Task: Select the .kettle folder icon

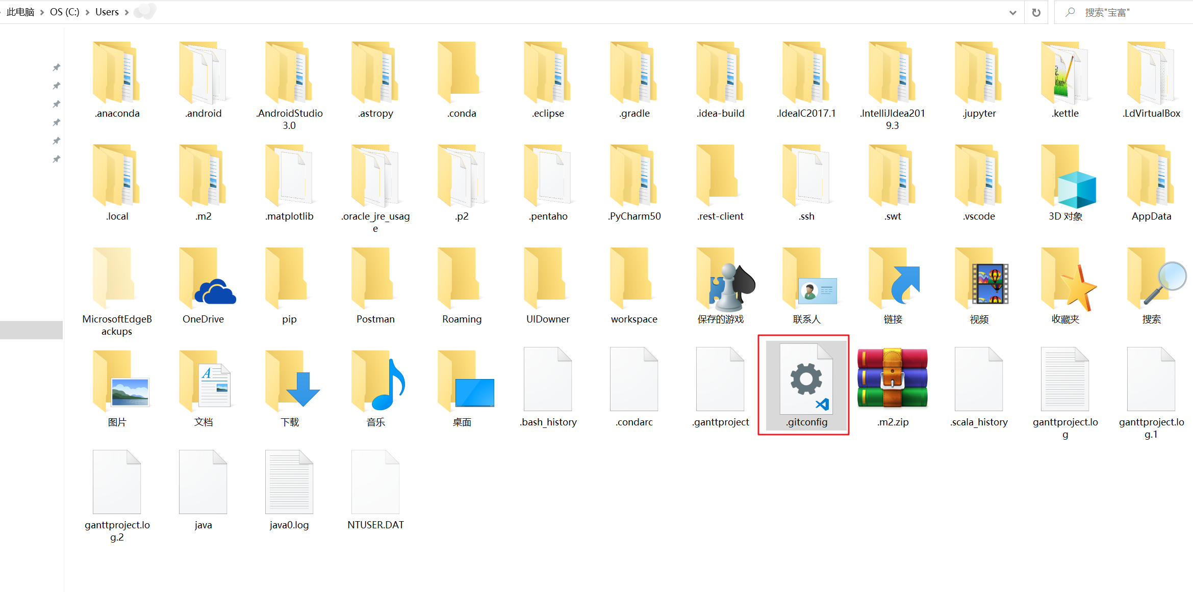Action: (x=1065, y=73)
